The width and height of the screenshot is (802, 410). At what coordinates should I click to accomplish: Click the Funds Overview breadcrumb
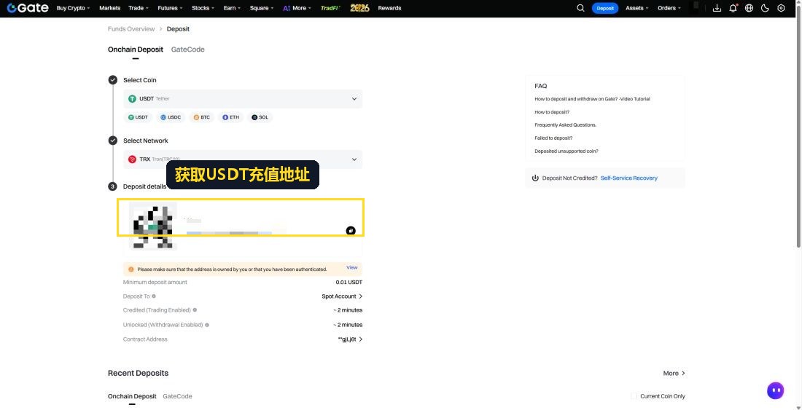coord(131,29)
